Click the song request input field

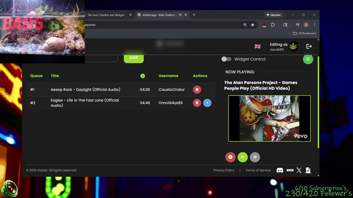[x=101, y=58]
